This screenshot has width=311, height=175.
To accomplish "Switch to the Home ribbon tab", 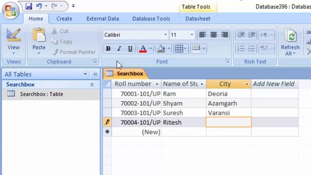I will (35, 18).
